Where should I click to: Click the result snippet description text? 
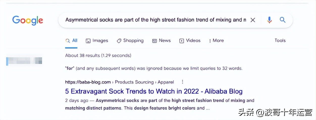[160, 104]
